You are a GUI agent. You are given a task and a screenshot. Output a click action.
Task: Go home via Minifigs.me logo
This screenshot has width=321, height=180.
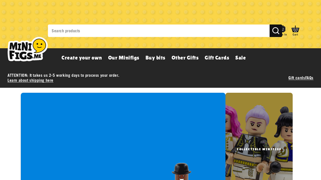pyautogui.click(x=27, y=49)
